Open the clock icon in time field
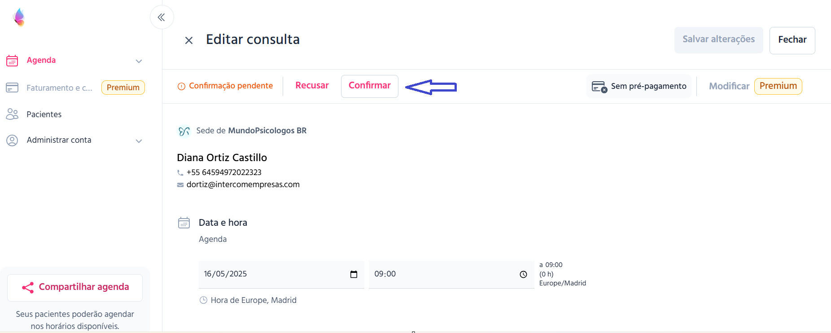Screen dimensions: 831x333 point(523,274)
